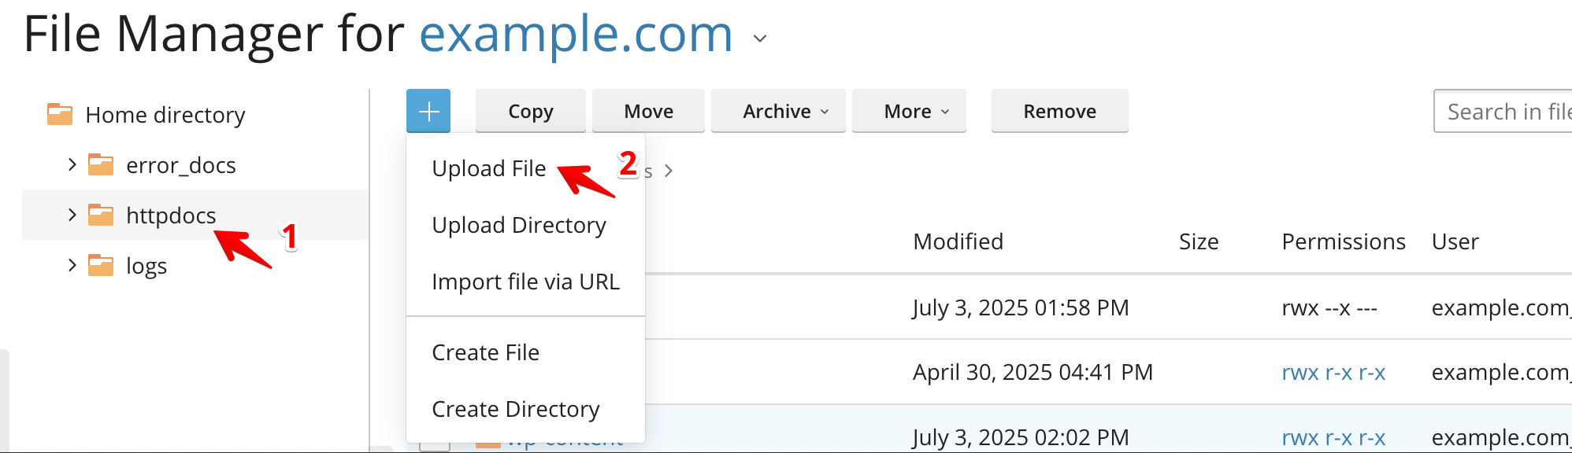Expand the error_docs tree node
The height and width of the screenshot is (453, 1572).
point(72,164)
